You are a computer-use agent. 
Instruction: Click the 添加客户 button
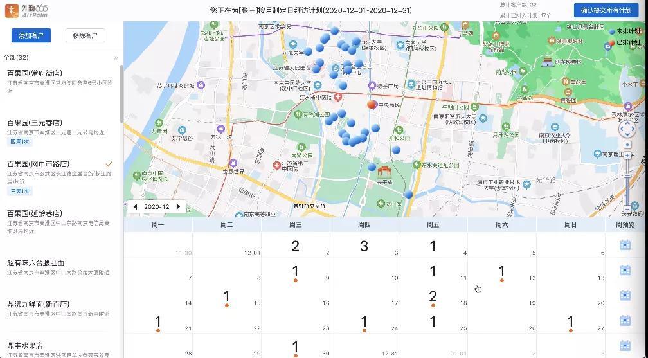pos(32,35)
